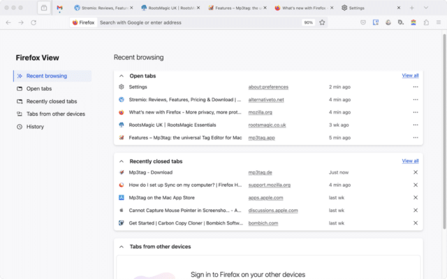Viewport: 447px width, 279px height.
Task: Reopen Get Started Carbon Copy Cloner tab
Action: [x=186, y=223]
